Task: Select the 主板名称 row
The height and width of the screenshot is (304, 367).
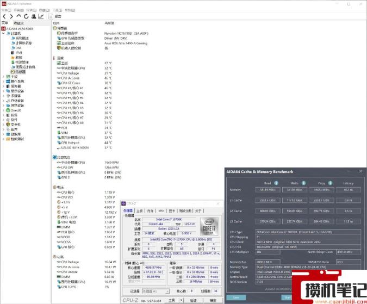Action: pyautogui.click(x=102, y=44)
